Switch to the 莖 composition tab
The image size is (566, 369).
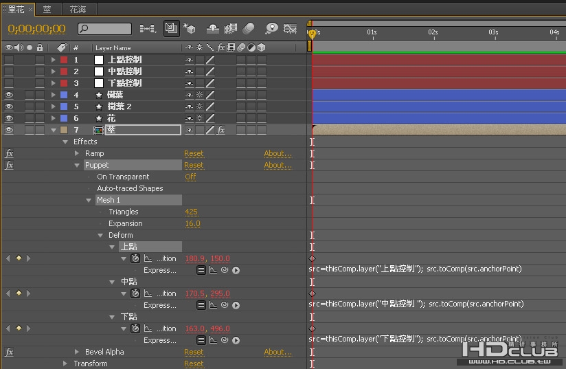point(47,10)
